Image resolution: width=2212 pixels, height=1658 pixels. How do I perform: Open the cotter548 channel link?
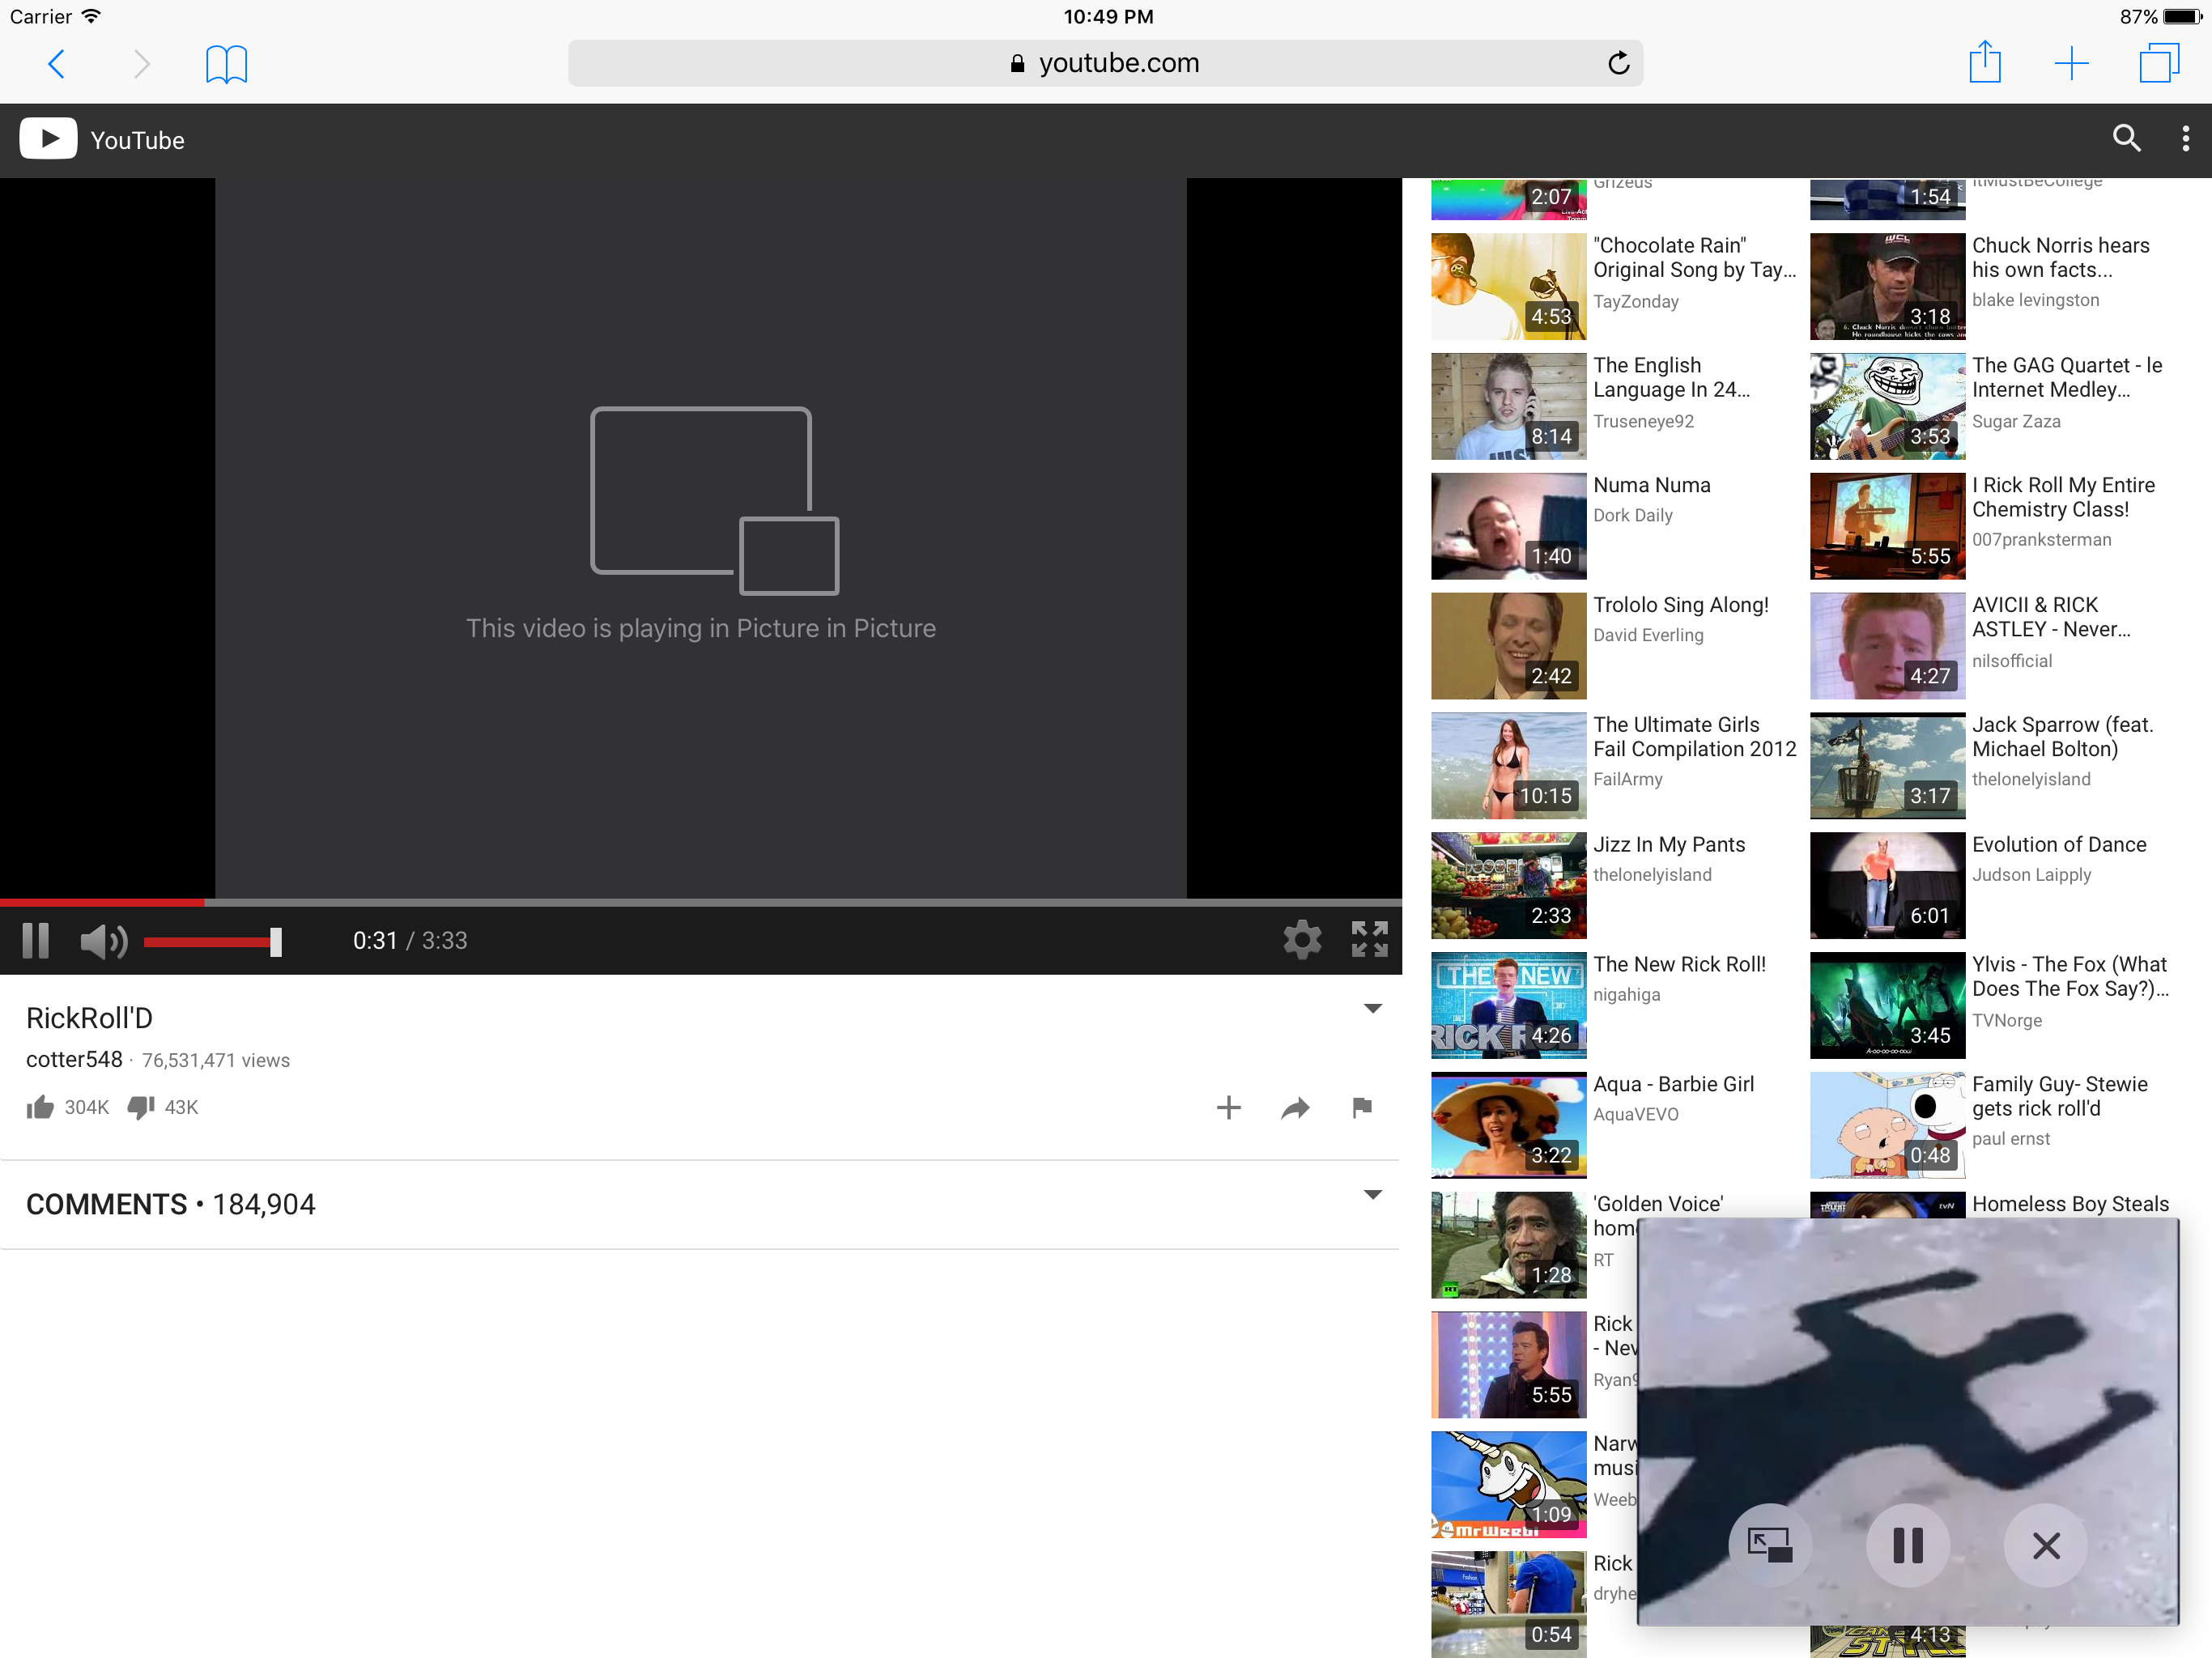(74, 1060)
